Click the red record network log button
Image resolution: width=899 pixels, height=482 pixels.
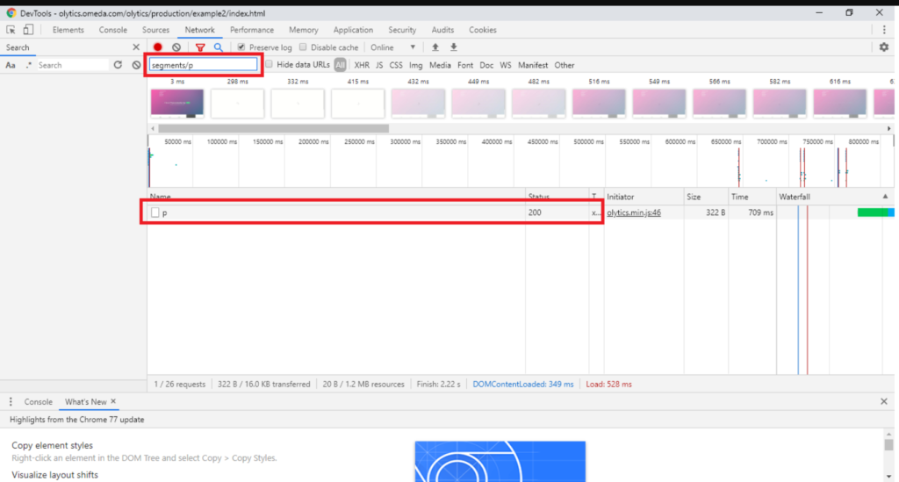point(158,47)
